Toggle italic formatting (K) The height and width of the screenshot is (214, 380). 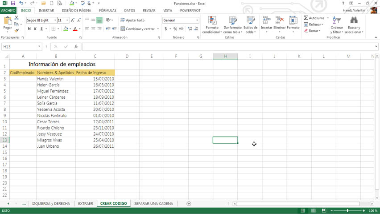click(x=35, y=29)
